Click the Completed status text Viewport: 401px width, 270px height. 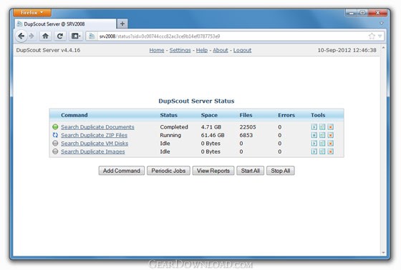(174, 127)
